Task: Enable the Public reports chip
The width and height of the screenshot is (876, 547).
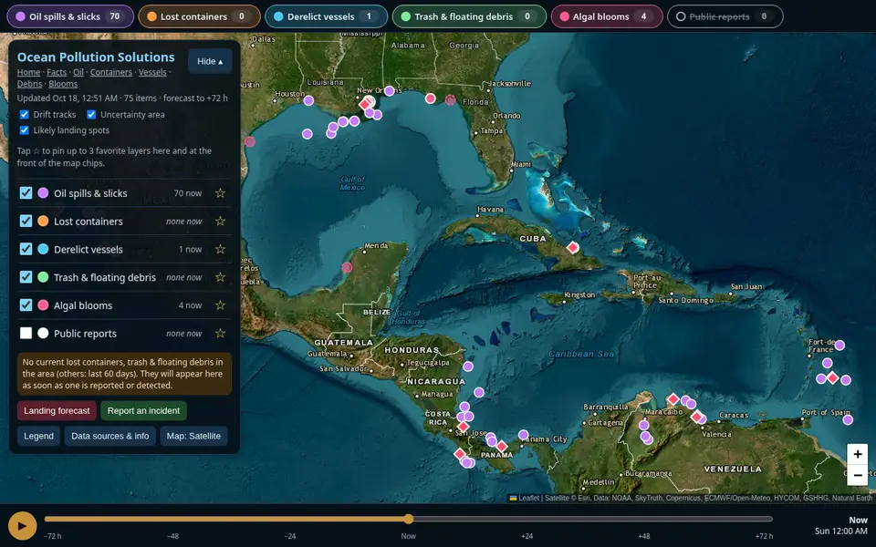Action: [725, 16]
